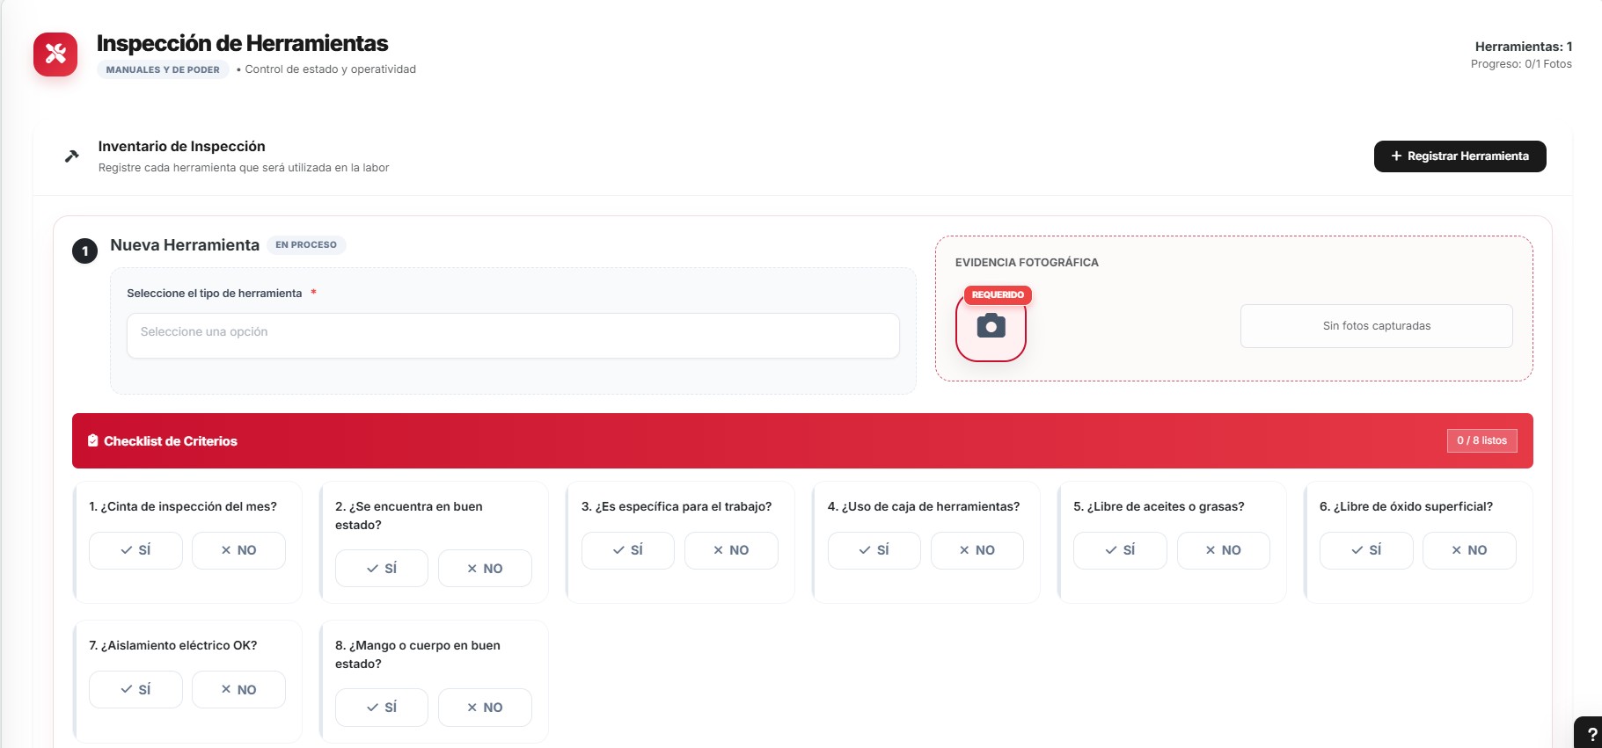Choose NO for Uso de caja de herramientas
This screenshot has height=748, width=1602.
(977, 550)
